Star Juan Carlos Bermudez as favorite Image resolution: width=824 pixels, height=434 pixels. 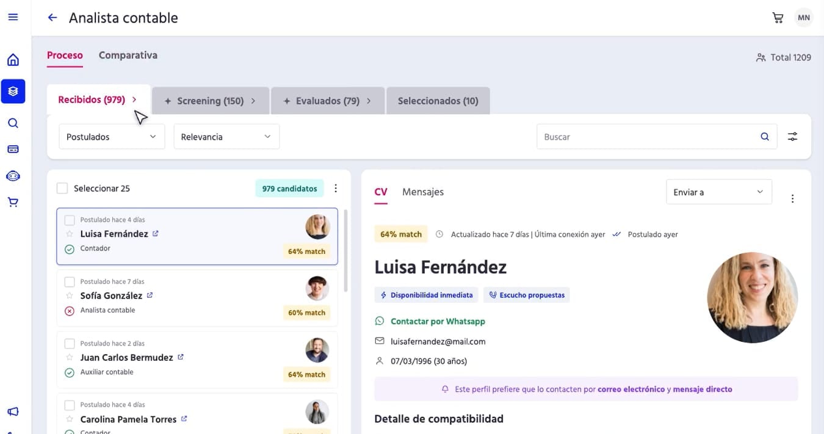click(70, 358)
